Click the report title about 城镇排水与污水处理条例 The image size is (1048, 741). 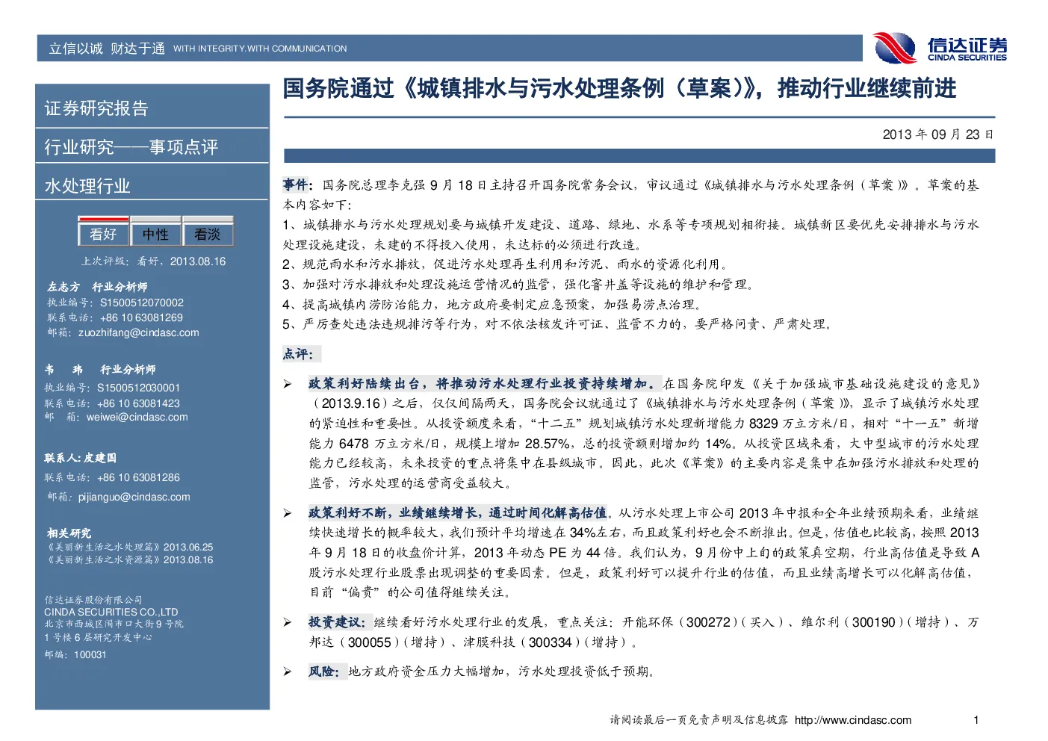619,88
